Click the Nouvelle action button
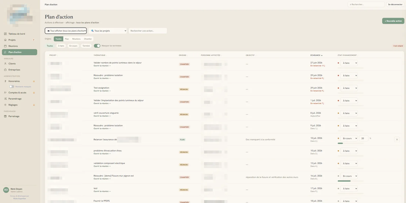The height and width of the screenshot is (203, 406). coord(393,21)
